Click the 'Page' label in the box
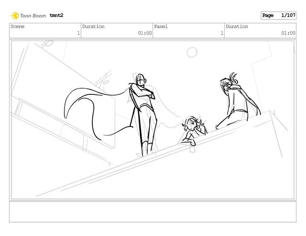 click(268, 16)
